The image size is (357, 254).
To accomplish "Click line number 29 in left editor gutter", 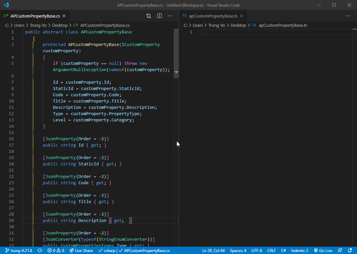I will tap(11, 221).
